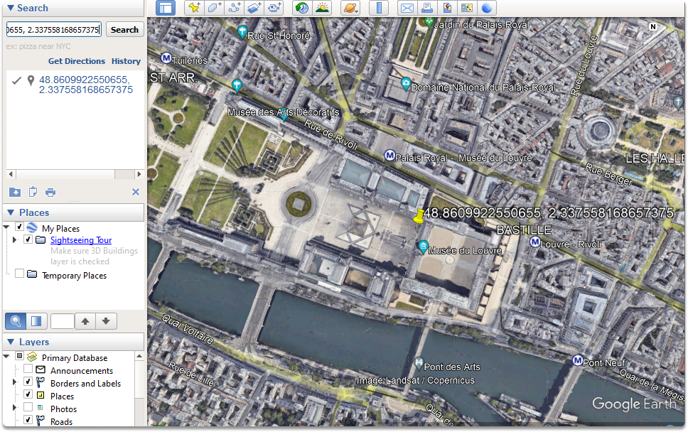The height and width of the screenshot is (432, 688).
Task: Print search results icon
Action: point(50,192)
